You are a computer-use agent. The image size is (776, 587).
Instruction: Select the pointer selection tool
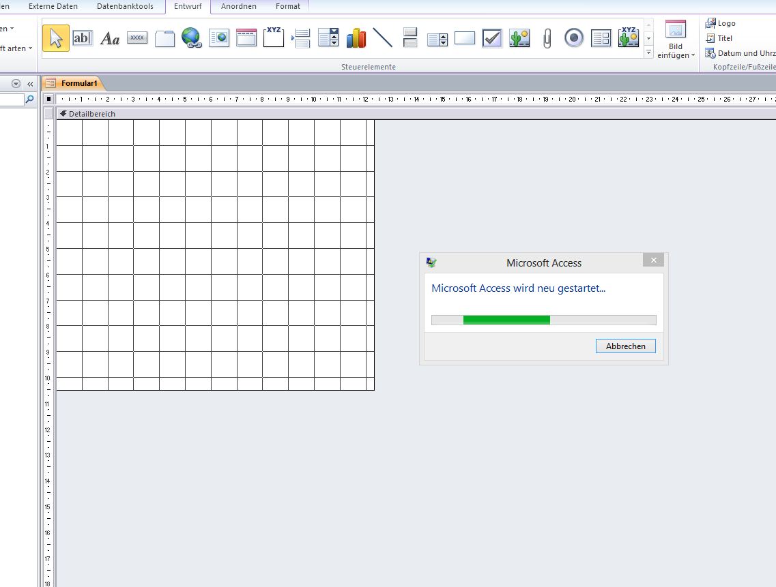(56, 38)
